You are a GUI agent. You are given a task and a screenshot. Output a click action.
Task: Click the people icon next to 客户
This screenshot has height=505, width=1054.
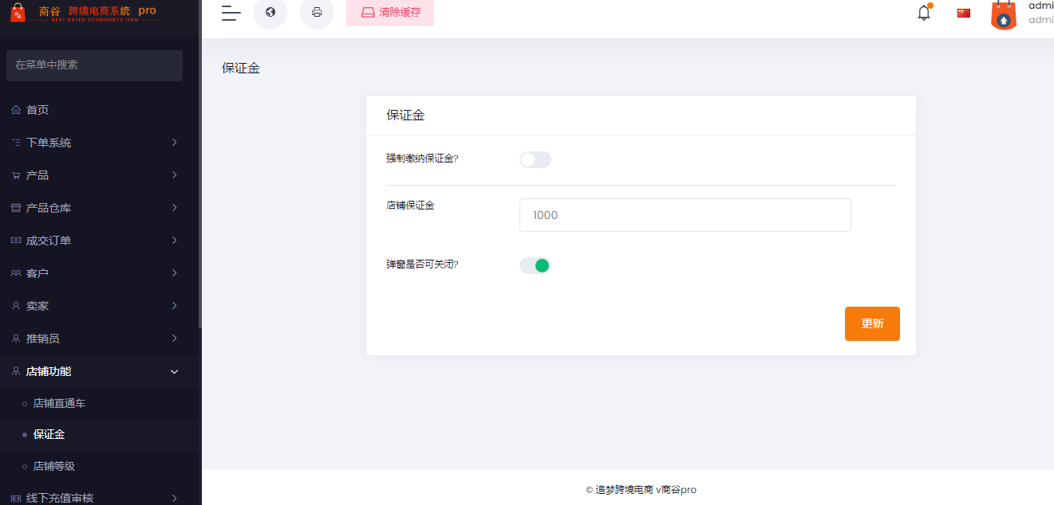pos(16,273)
